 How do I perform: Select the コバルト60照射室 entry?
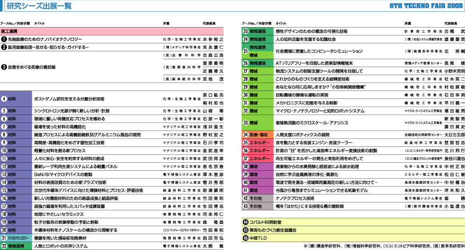(265, 222)
